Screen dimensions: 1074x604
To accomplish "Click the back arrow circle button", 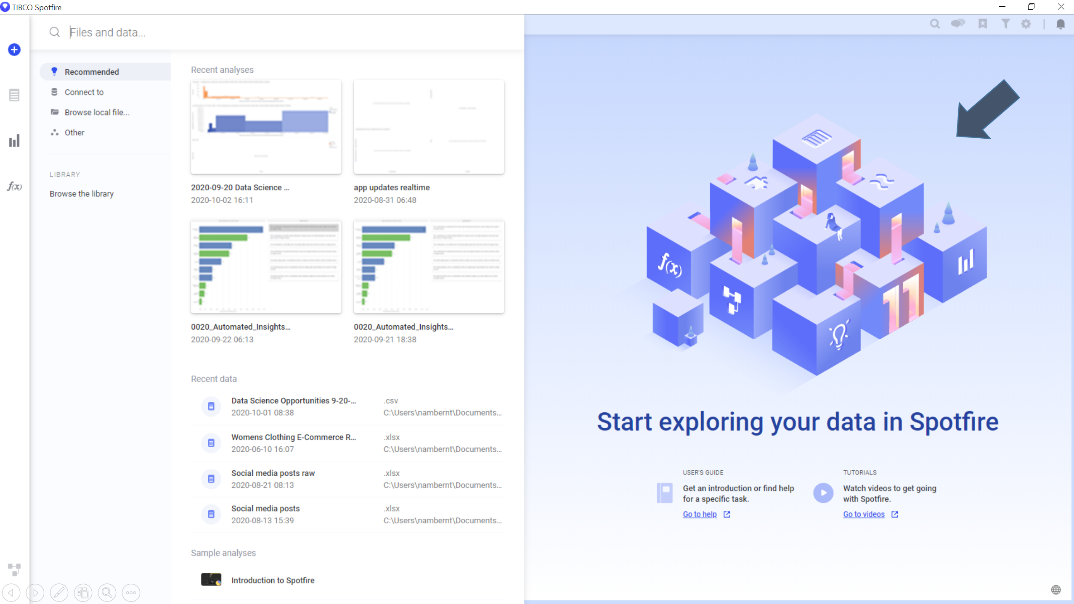I will click(x=11, y=593).
